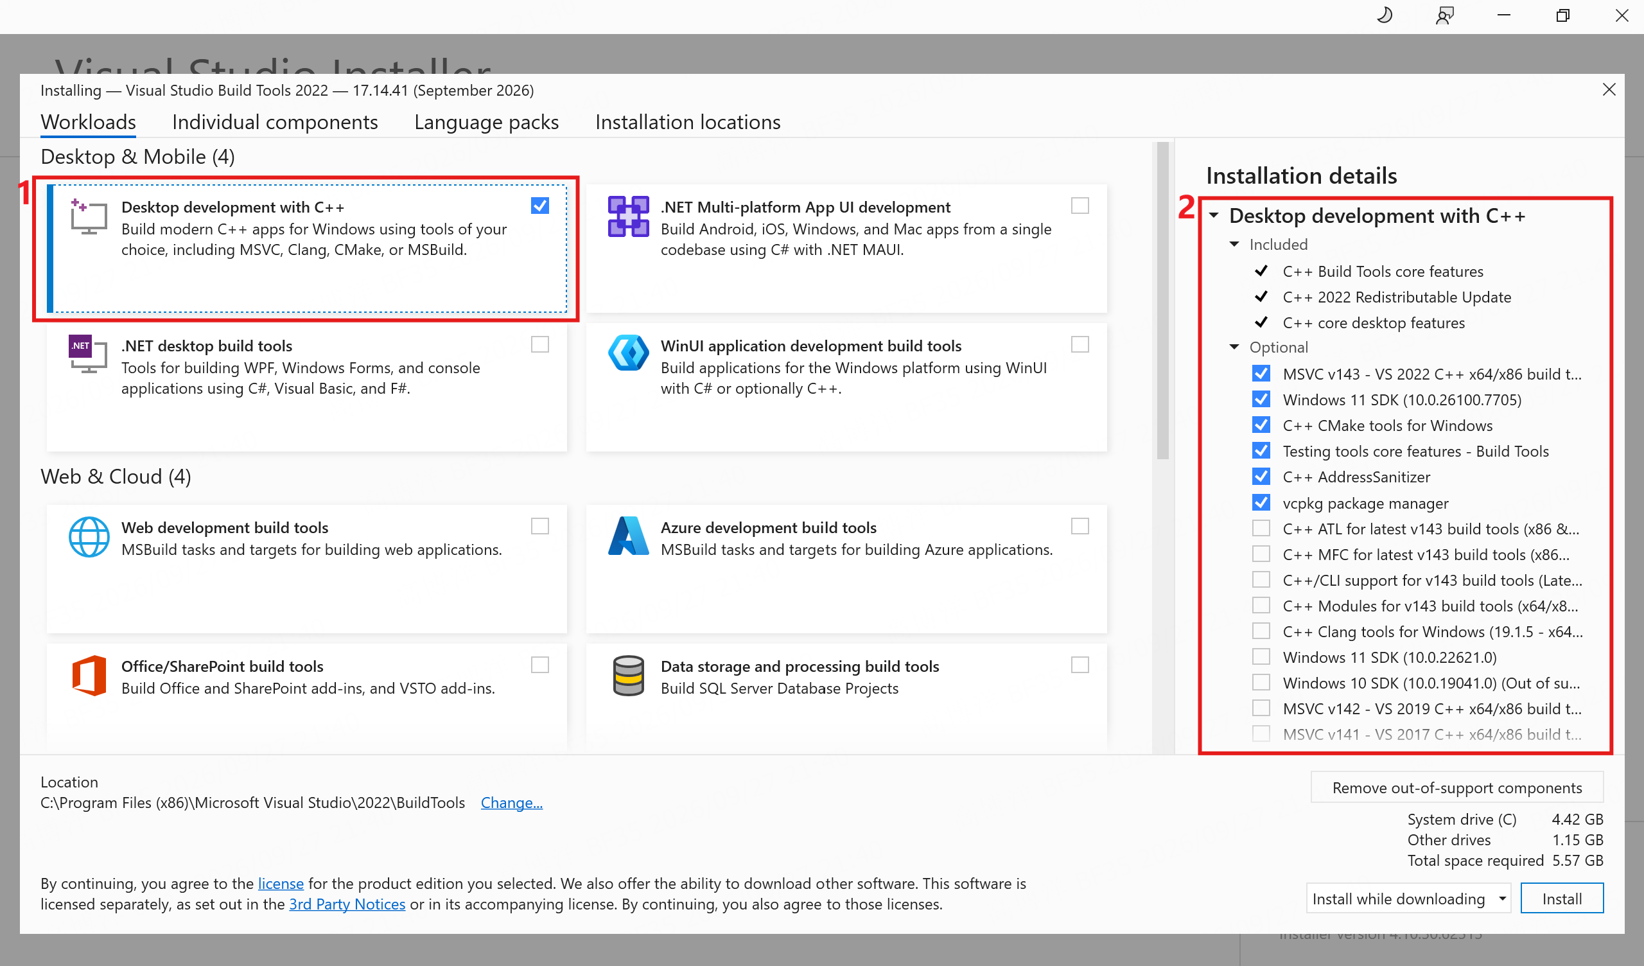The image size is (1644, 966).
Task: Check .NET Multi-platform App UI development workload
Action: [1080, 206]
